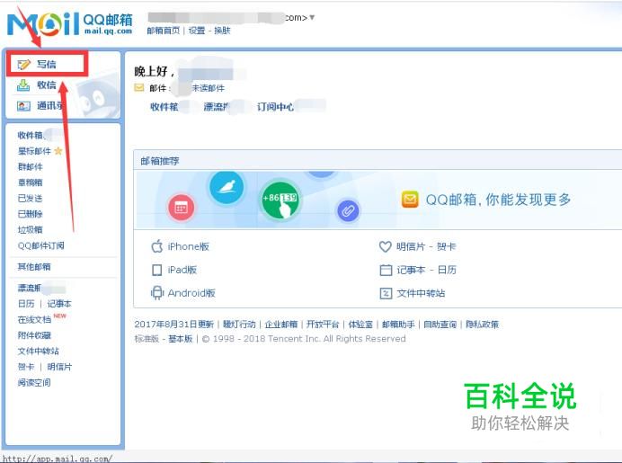Open 已删除 deleted folder
Image resolution: width=622 pixels, height=463 pixels.
click(x=31, y=214)
